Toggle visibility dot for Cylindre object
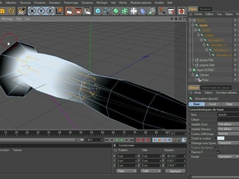The width and height of the screenshot is (239, 179). click(x=235, y=75)
